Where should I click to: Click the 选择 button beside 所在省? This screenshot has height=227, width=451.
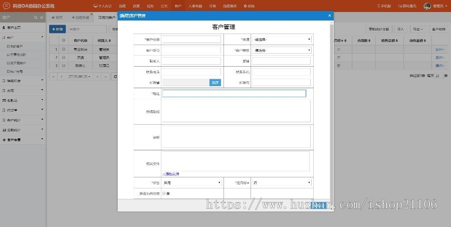pos(215,83)
